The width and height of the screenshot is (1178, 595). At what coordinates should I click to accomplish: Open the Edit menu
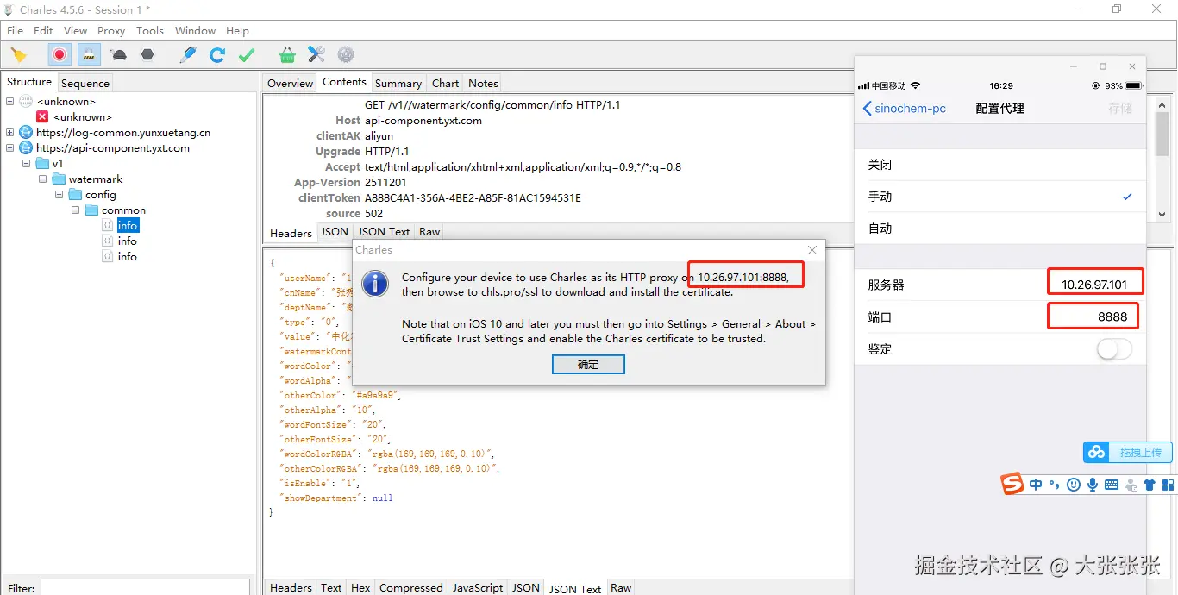point(43,30)
